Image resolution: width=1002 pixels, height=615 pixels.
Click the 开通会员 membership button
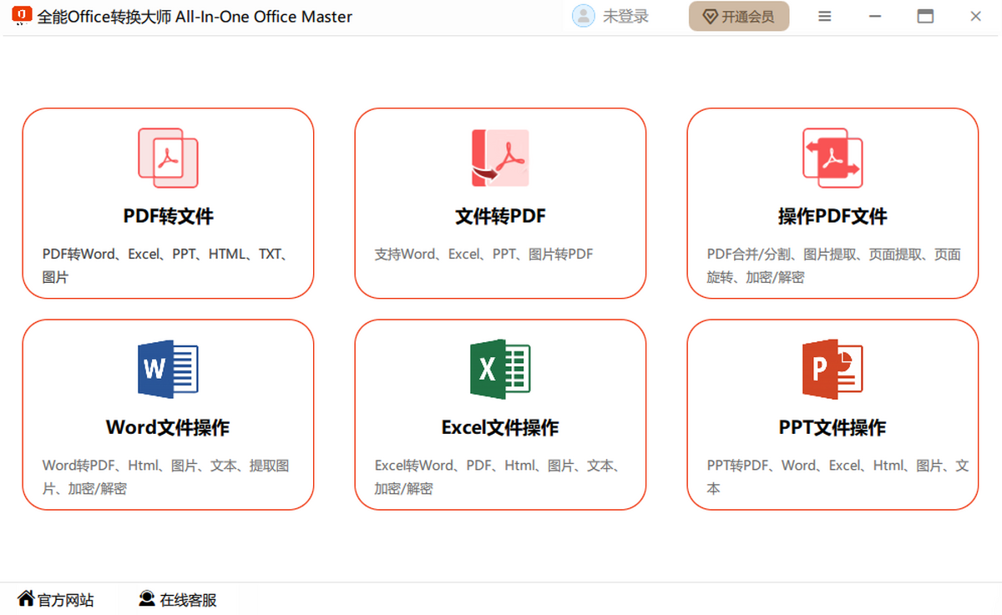pyautogui.click(x=739, y=16)
